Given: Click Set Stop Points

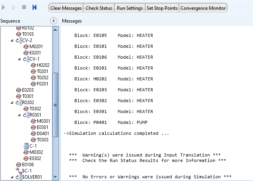Looking at the screenshot, I should 162,8.
